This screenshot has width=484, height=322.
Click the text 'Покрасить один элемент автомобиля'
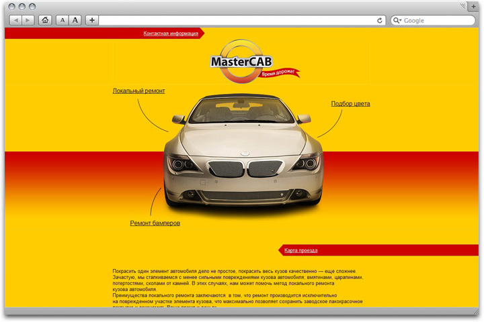[x=155, y=271]
